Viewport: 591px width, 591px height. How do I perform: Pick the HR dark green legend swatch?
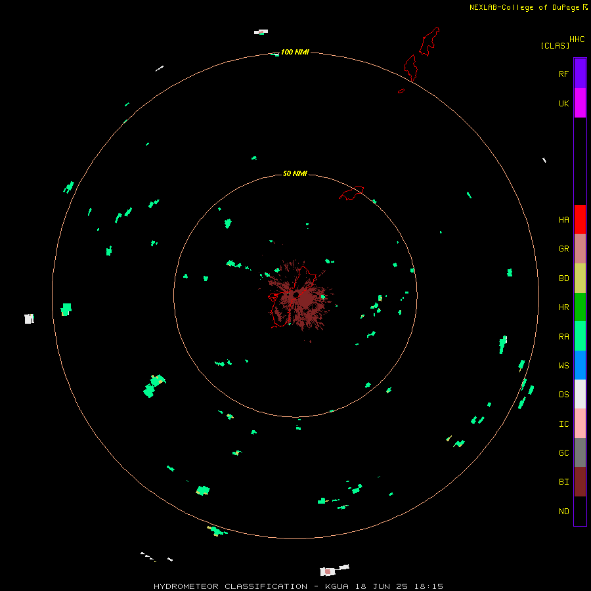pos(580,307)
